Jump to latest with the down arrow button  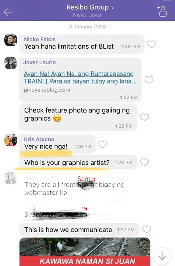pos(162,256)
